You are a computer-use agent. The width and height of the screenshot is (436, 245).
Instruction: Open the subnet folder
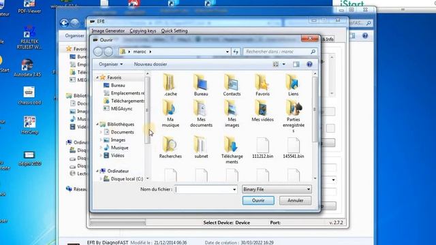(x=201, y=148)
